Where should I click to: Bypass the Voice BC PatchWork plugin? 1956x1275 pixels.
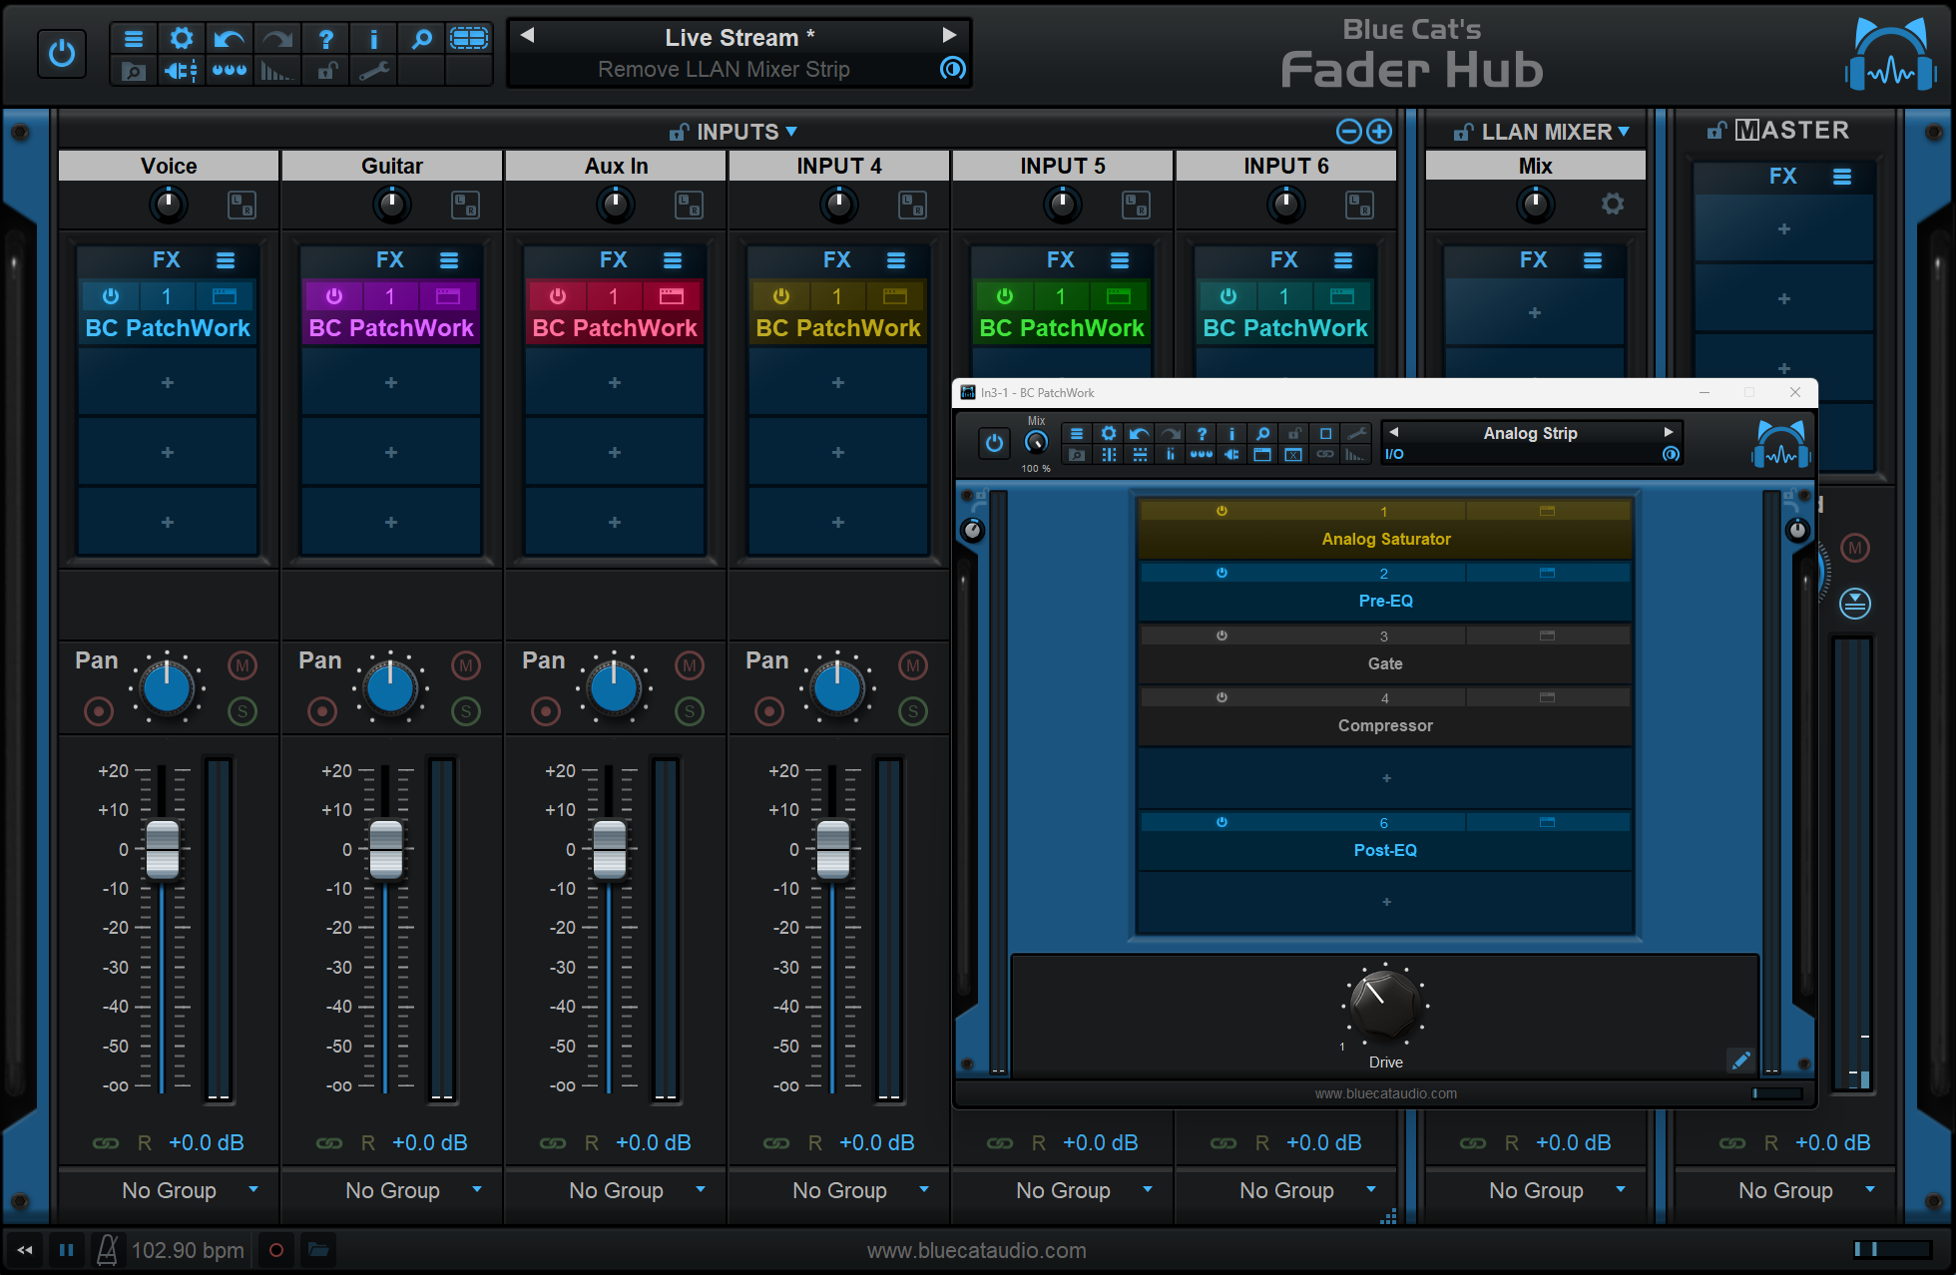tap(111, 296)
